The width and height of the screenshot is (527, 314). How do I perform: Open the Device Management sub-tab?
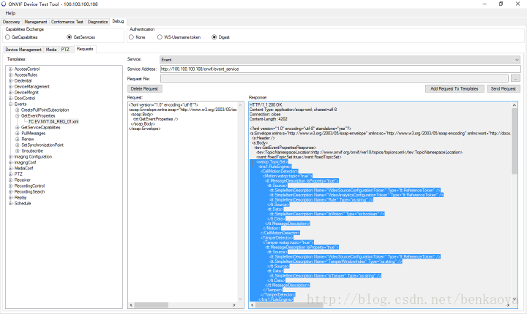click(x=23, y=50)
